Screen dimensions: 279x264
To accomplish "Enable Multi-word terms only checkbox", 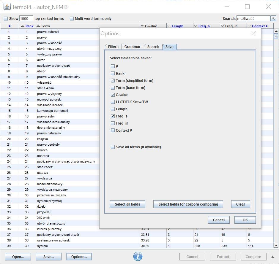I will click(x=72, y=18).
